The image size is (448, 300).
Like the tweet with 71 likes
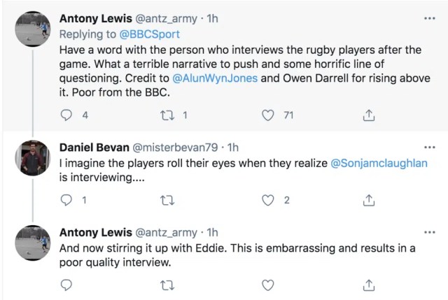[x=267, y=115]
